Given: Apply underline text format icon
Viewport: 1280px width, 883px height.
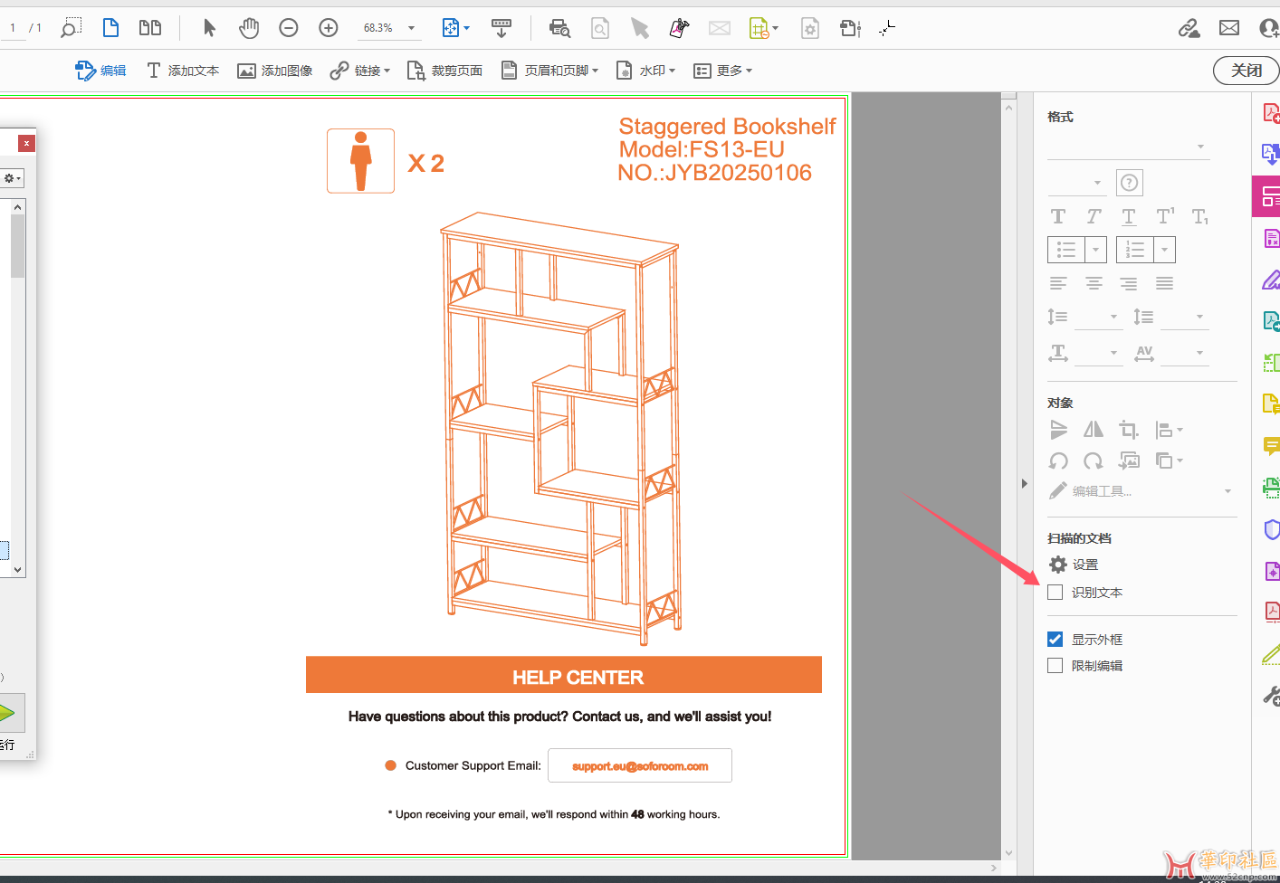Looking at the screenshot, I should 1129,216.
